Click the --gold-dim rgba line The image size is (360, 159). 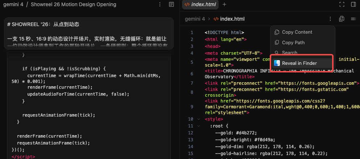pyautogui.click(x=265, y=147)
